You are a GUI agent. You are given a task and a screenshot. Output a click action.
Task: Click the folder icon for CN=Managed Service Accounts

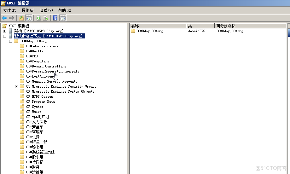[22, 81]
